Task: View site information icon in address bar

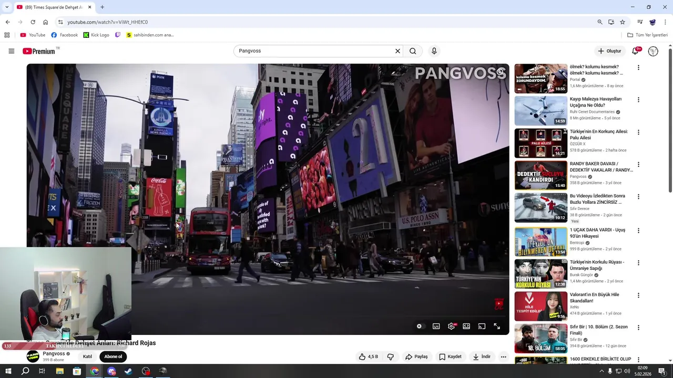Action: pyautogui.click(x=60, y=22)
